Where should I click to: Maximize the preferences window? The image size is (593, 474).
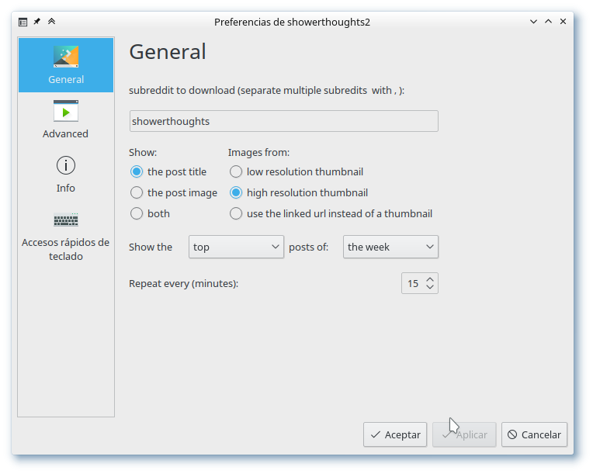(548, 22)
